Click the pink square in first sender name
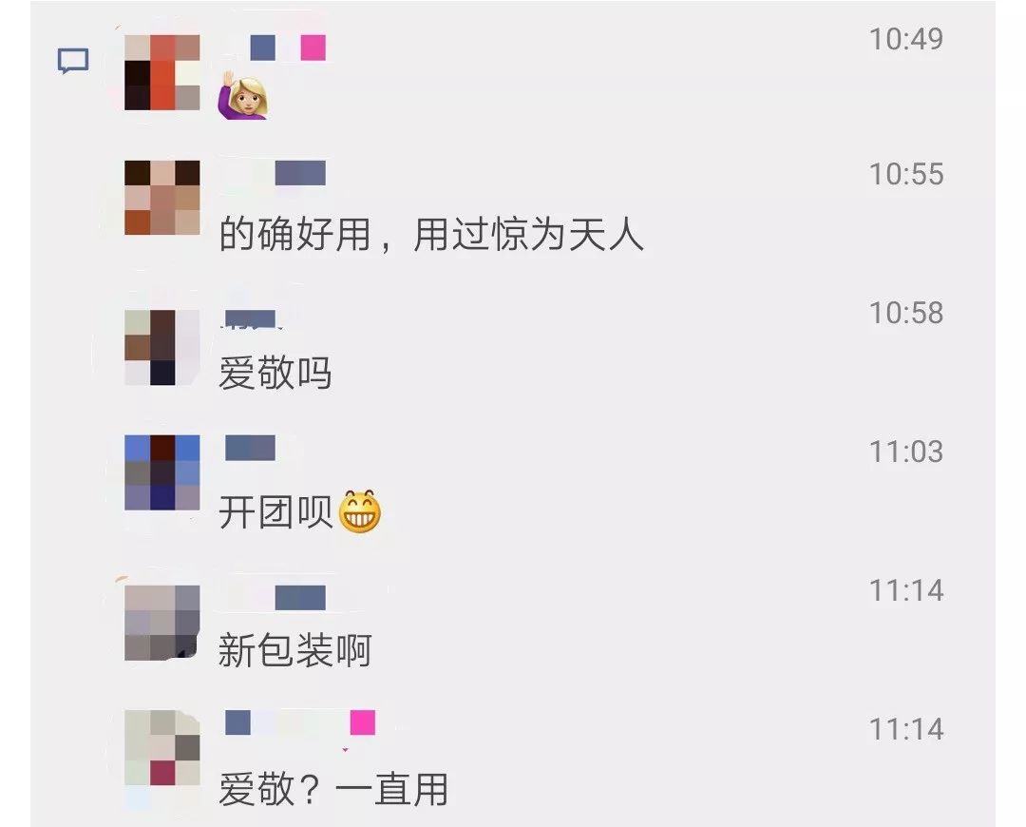 coord(313,48)
